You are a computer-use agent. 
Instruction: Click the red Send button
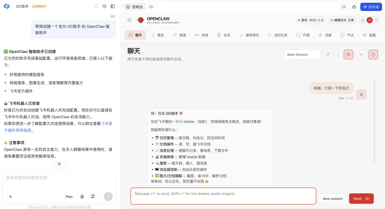tap(361, 199)
